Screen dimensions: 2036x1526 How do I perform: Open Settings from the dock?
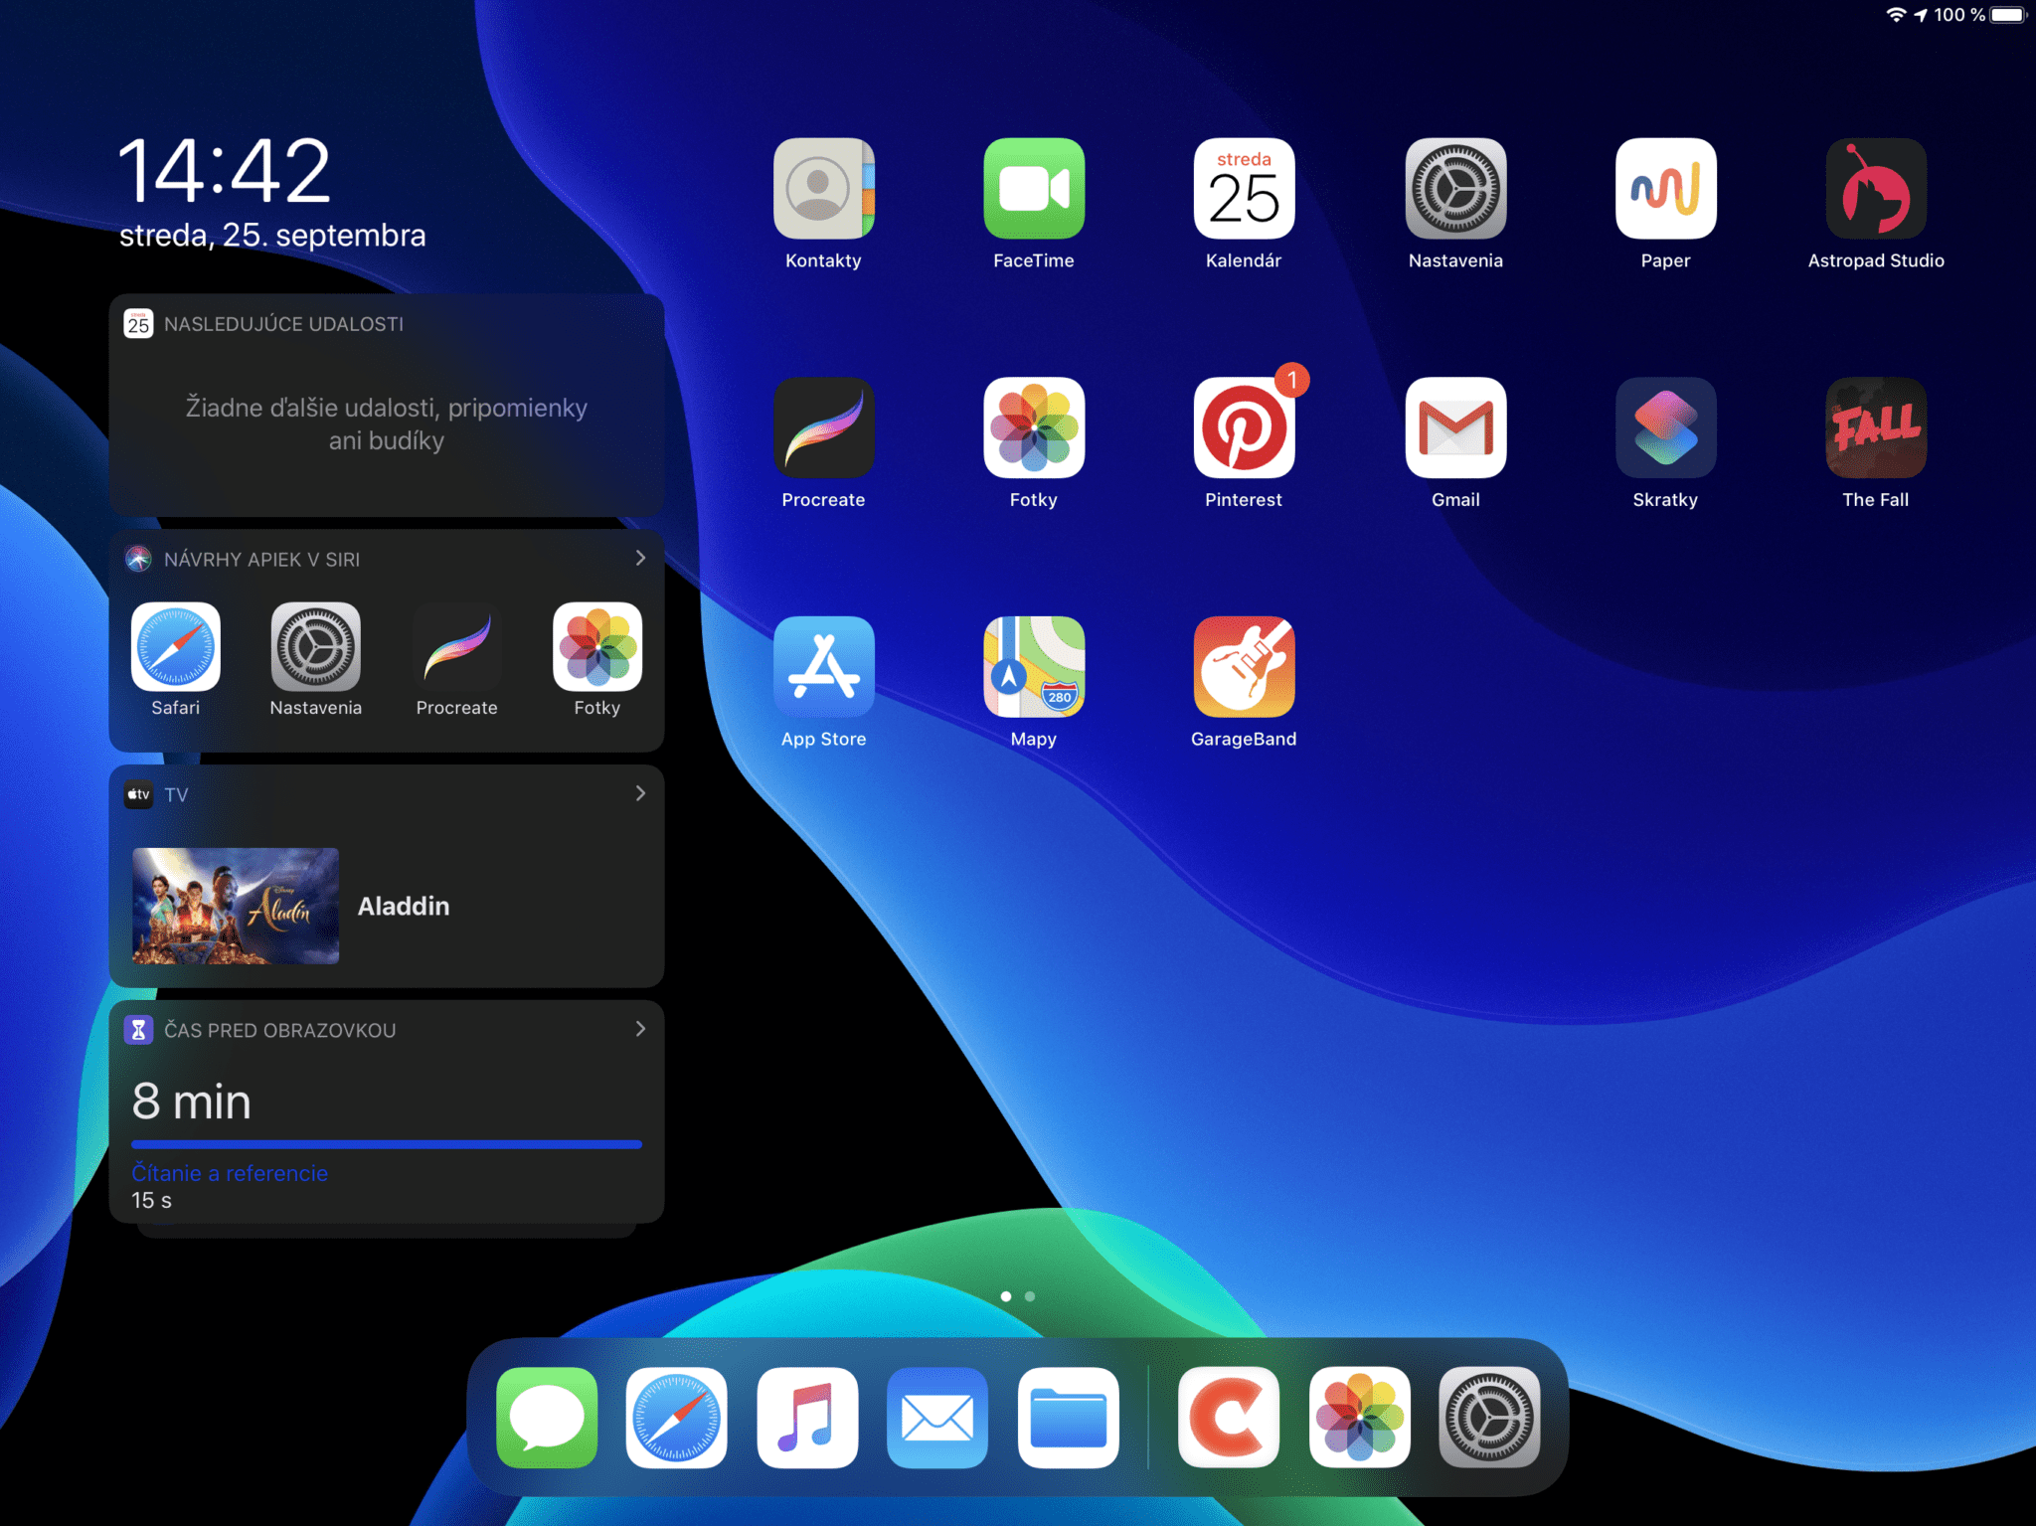pyautogui.click(x=1489, y=1418)
